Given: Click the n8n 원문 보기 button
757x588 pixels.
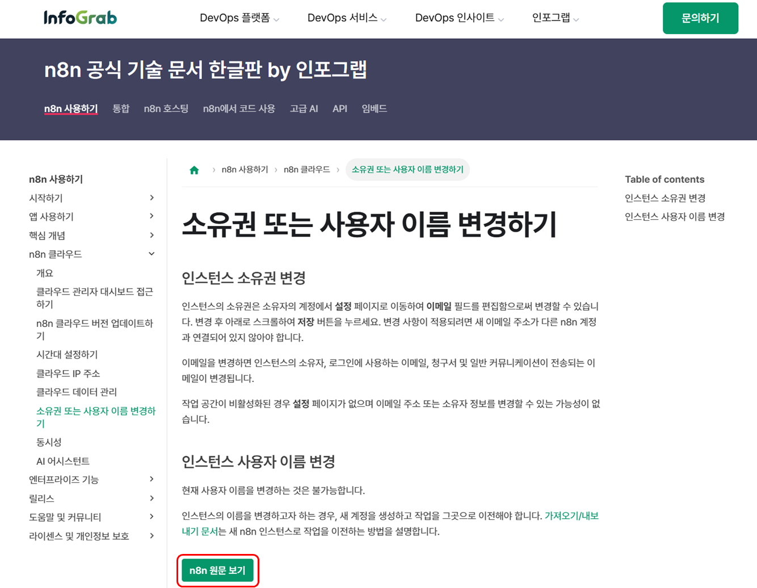Looking at the screenshot, I should click(217, 570).
